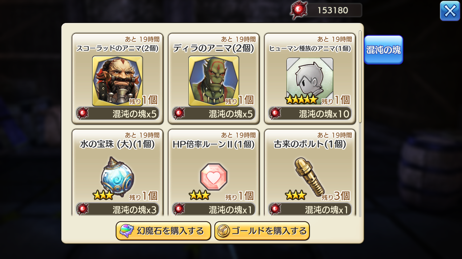The width and height of the screenshot is (462, 259).
Task: Purchase ヒューマン種族のアニマ for 混沌の塊x10
Action: click(310, 114)
